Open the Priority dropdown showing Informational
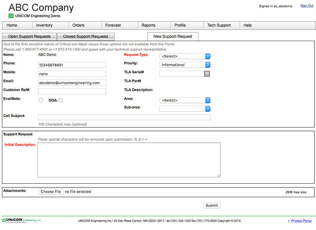Viewport: 316px width, 230px height. coord(185,65)
